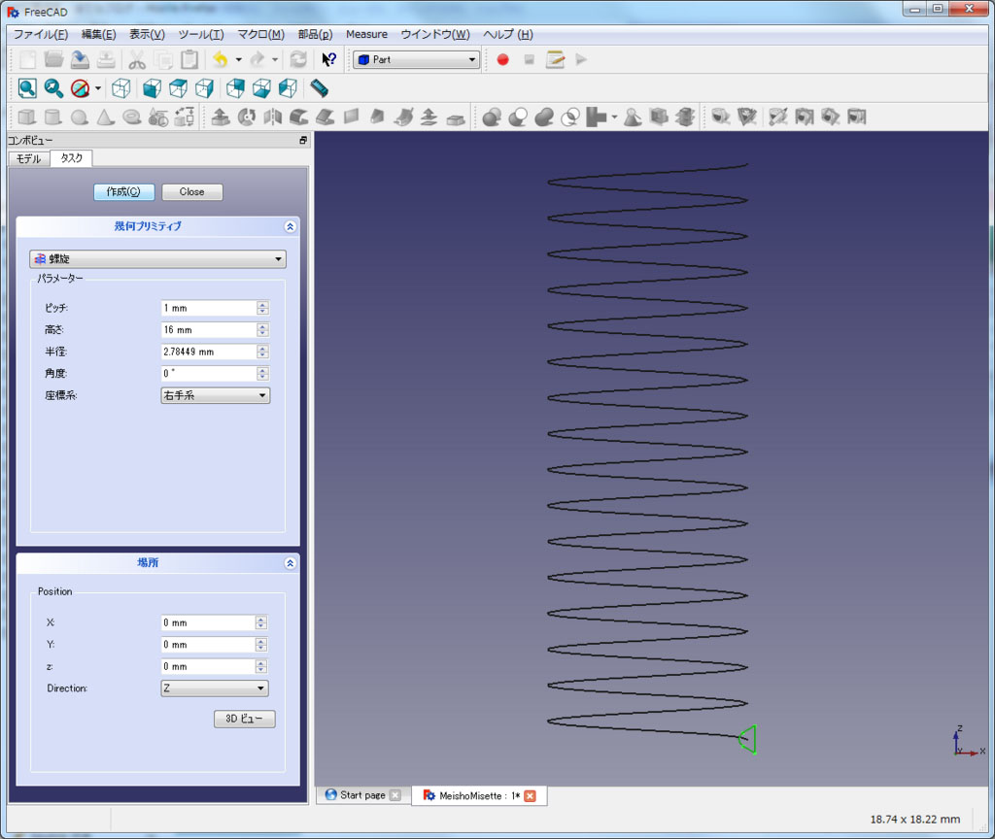Viewport: 995px width, 839px height.
Task: Open the マクロ(M) menu
Action: [x=260, y=34]
